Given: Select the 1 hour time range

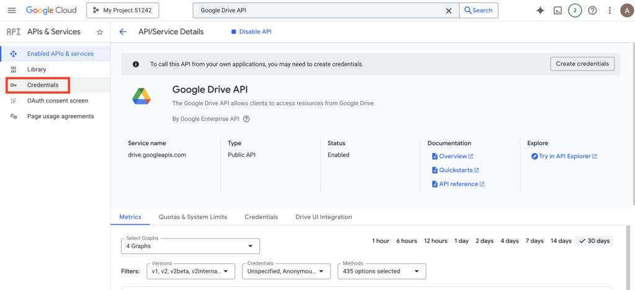Looking at the screenshot, I should coord(381,241).
